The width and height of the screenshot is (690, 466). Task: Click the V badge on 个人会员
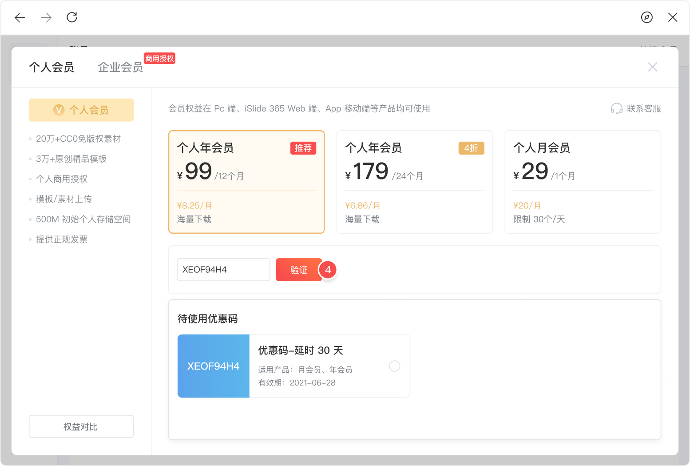(x=59, y=110)
